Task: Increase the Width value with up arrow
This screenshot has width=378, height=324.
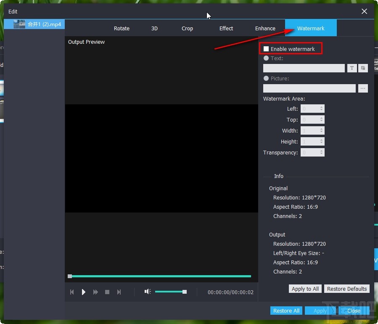Action: point(321,129)
